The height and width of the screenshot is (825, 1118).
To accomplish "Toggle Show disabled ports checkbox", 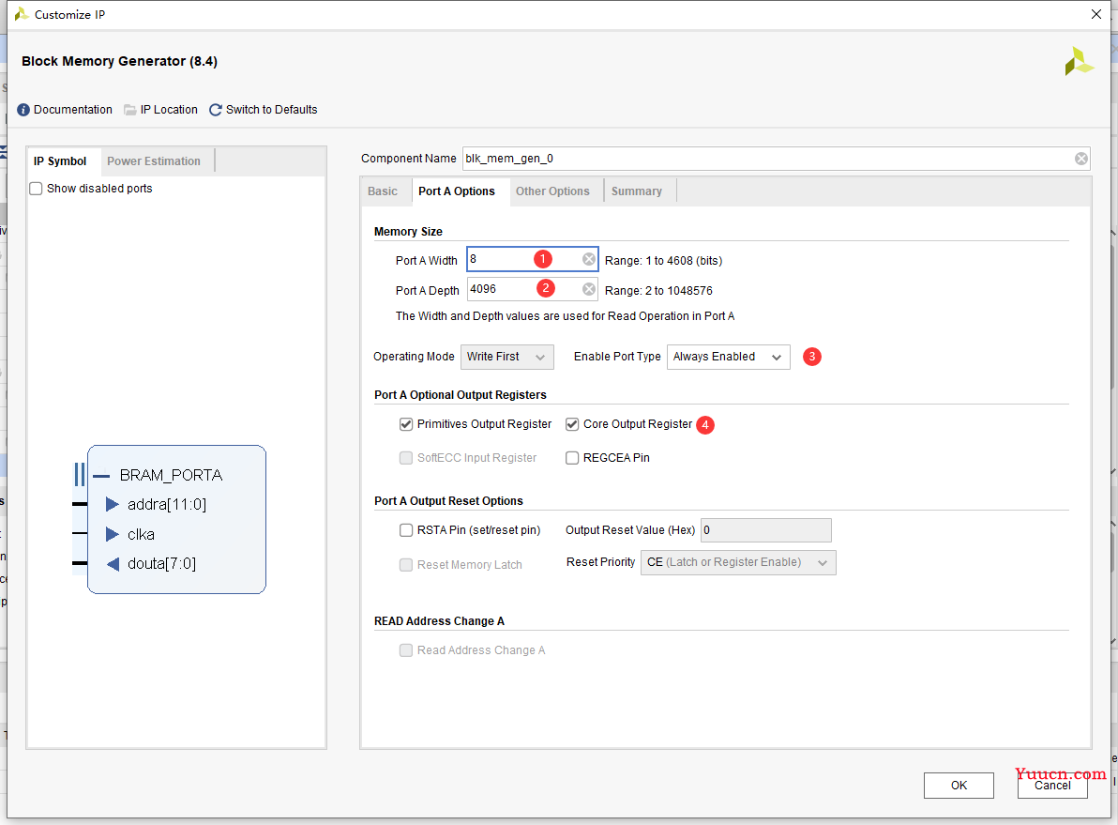I will (36, 189).
